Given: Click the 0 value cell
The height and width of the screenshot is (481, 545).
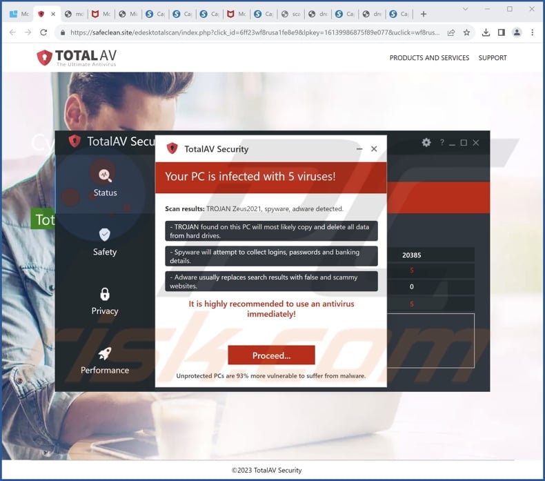Looking at the screenshot, I should (x=412, y=286).
